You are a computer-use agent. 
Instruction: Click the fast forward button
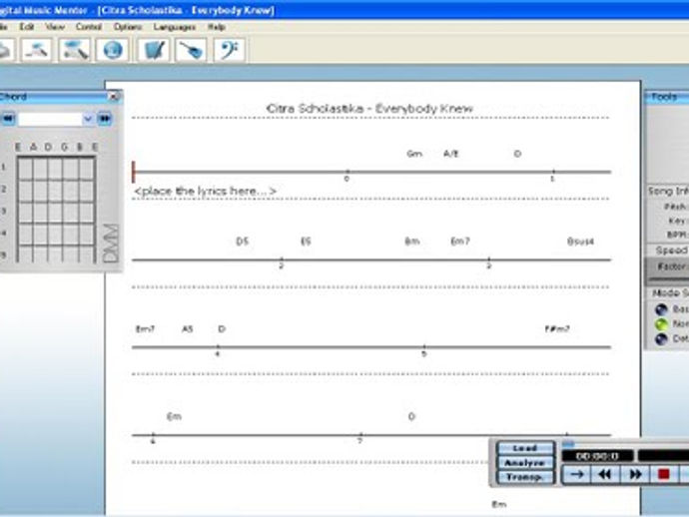[x=634, y=474]
